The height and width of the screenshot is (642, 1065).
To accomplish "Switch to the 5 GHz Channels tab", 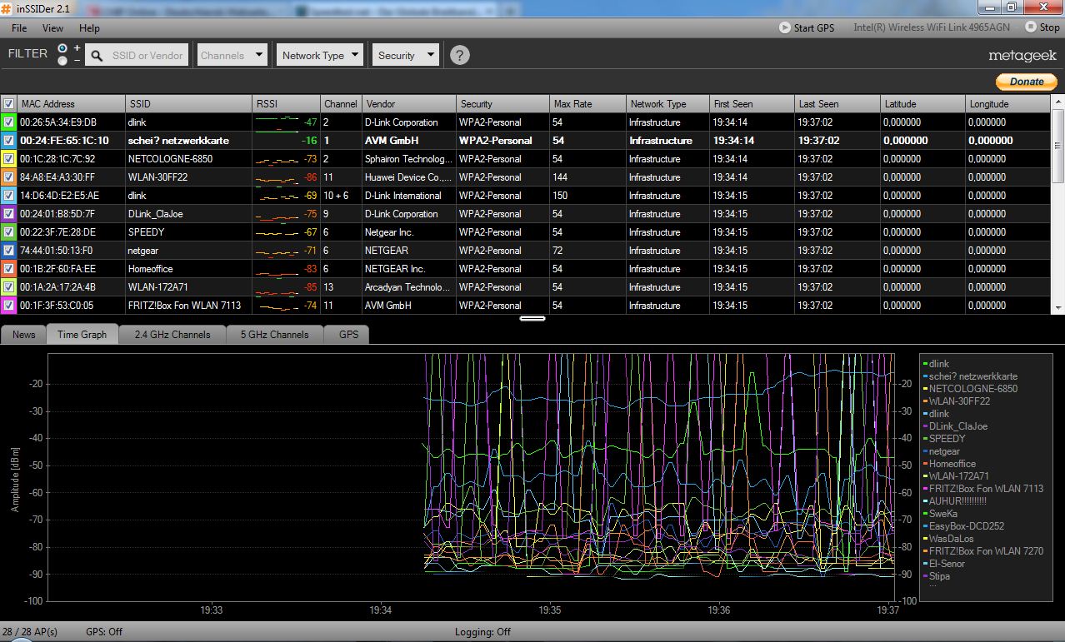I will [274, 334].
